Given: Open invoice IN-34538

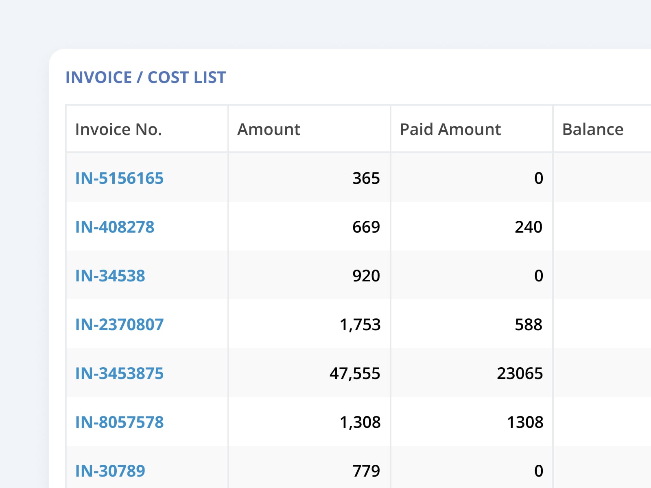Looking at the screenshot, I should (110, 276).
